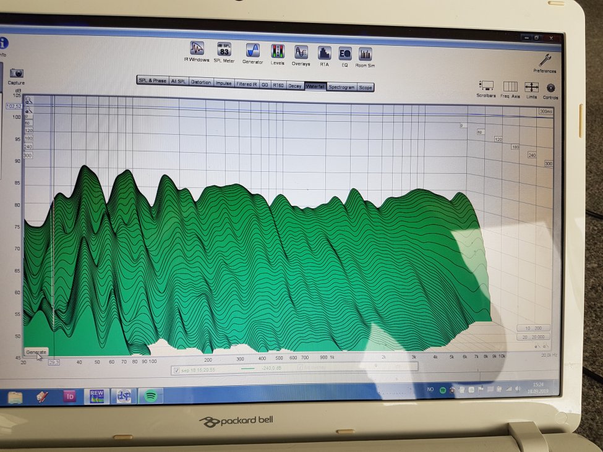The height and width of the screenshot is (452, 603).
Task: Set frequency range to 20..20,000
Action: pos(533,337)
